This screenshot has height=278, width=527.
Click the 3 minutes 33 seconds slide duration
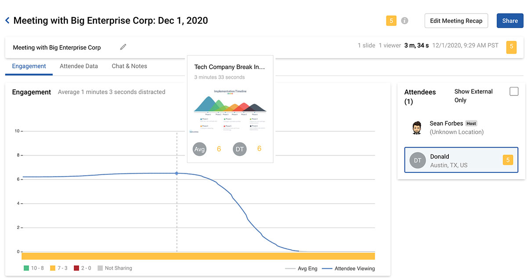pos(220,77)
